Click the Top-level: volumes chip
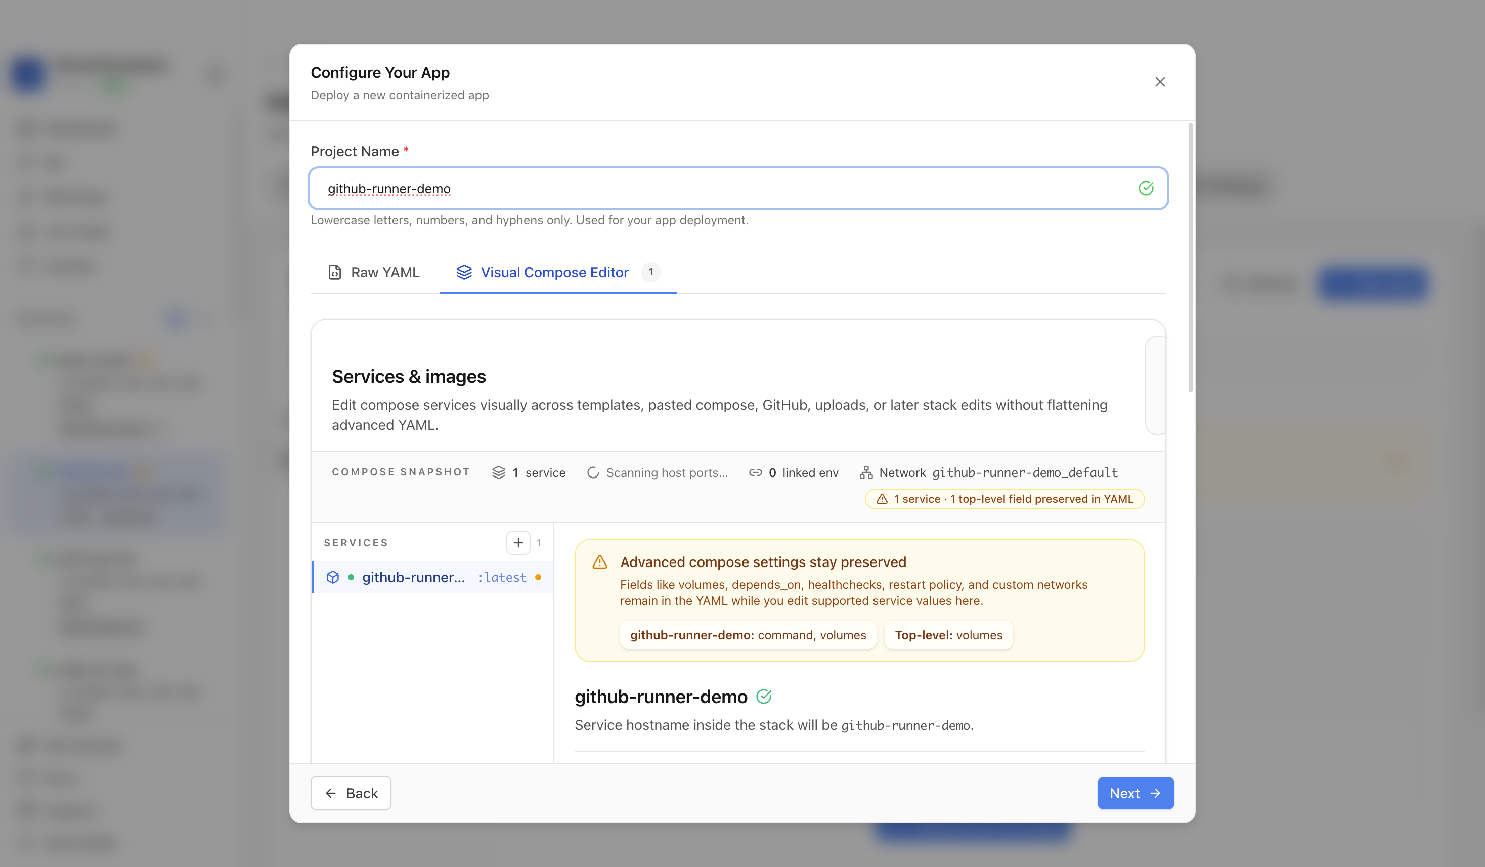This screenshot has width=1485, height=867. click(x=948, y=635)
